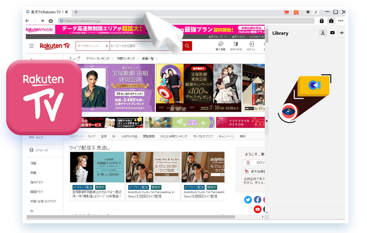This screenshot has width=367, height=233.
Task: Select the トップ navigation item
Action: 75,58
